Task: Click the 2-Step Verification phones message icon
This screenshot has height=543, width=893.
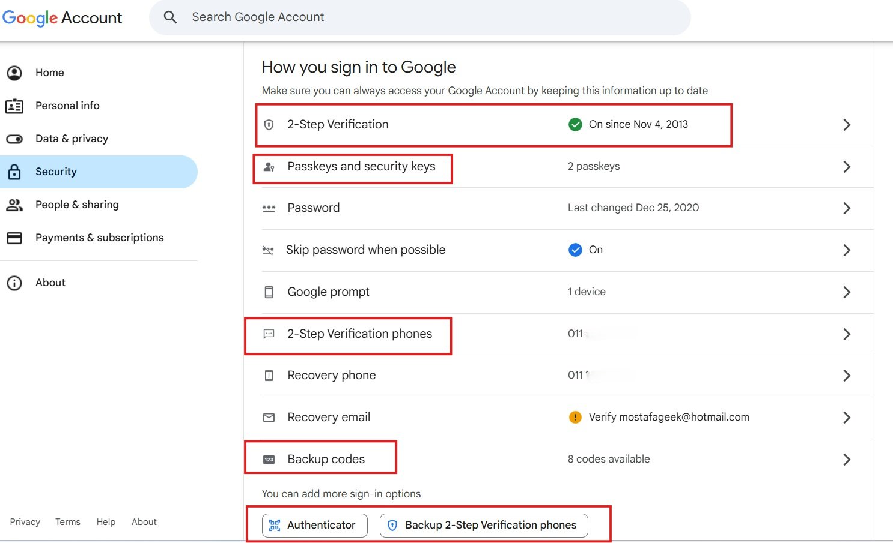Action: (x=269, y=334)
